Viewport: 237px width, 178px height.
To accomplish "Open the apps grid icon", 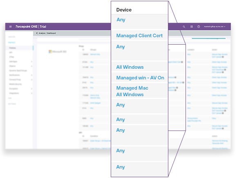I will (x=192, y=27).
